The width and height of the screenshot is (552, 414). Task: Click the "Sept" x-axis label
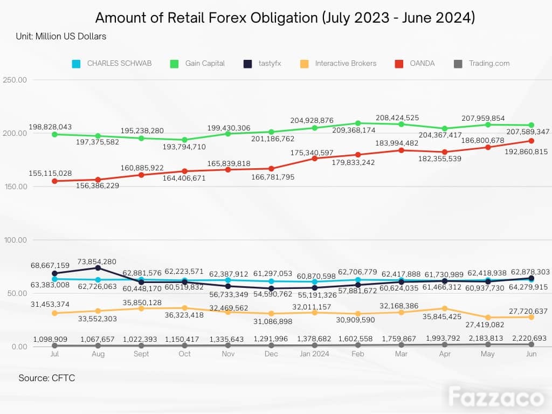(141, 354)
